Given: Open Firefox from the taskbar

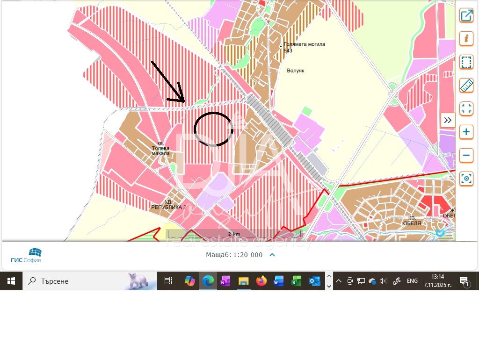Looking at the screenshot, I should point(261,281).
